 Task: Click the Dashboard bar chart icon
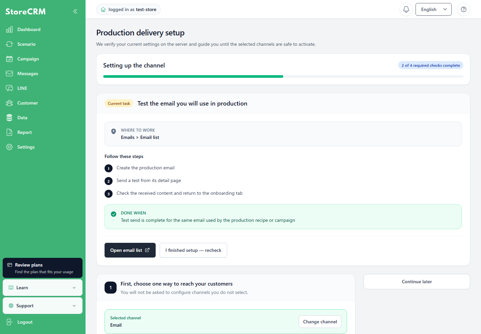click(9, 29)
